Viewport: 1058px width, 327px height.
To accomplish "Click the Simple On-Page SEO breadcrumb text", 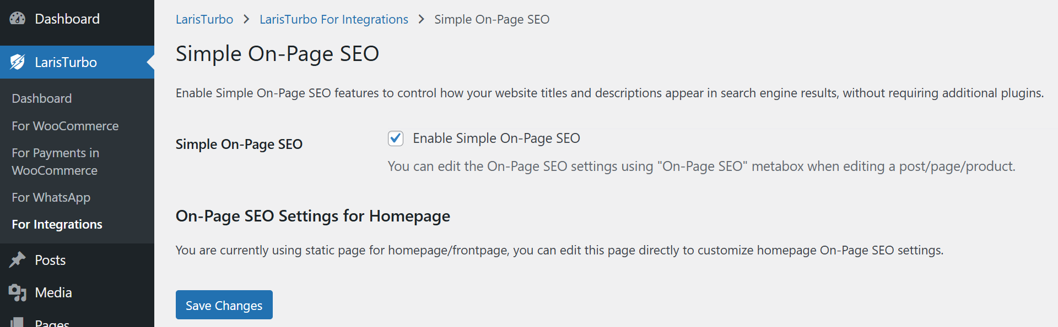I will (492, 19).
